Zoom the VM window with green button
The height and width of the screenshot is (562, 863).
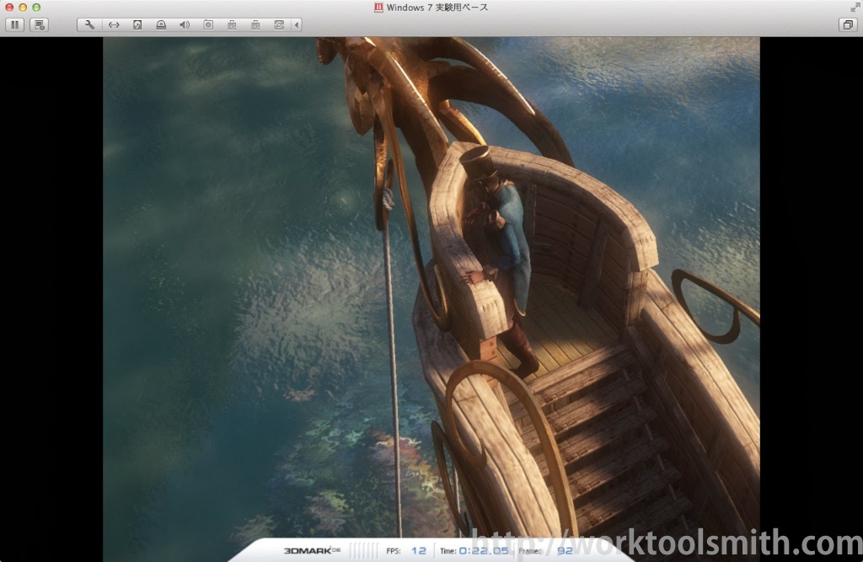36,7
